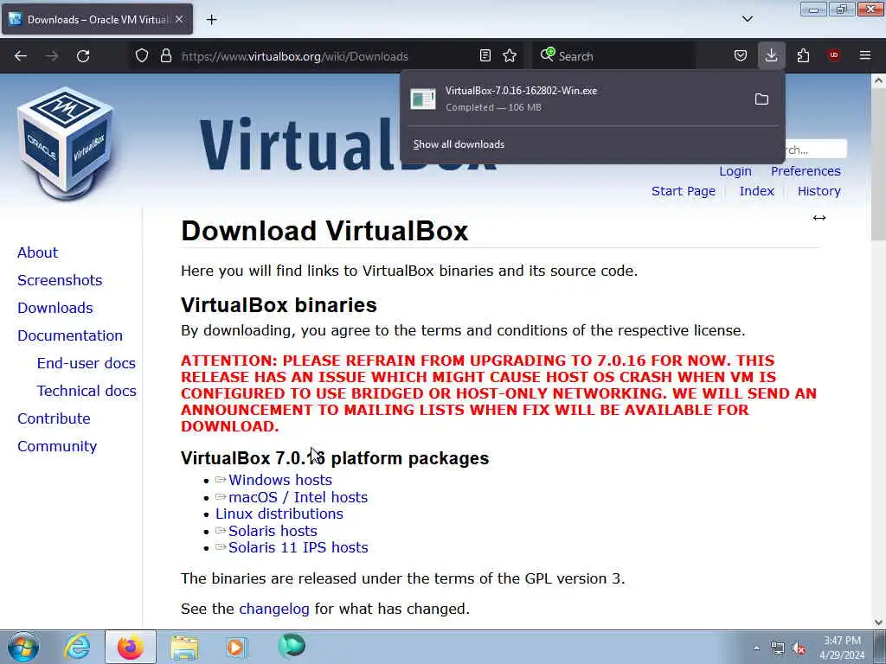Image resolution: width=886 pixels, height=664 pixels.
Task: Open the Windows Start orb
Action: [23, 647]
